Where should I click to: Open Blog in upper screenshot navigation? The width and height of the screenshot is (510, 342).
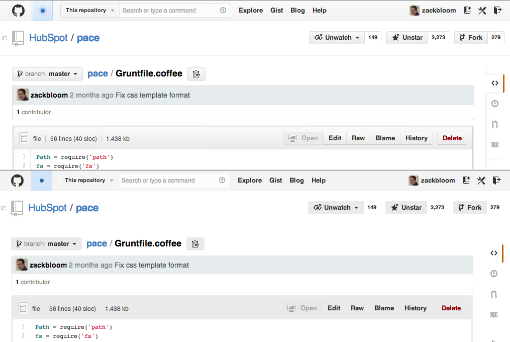tap(297, 11)
